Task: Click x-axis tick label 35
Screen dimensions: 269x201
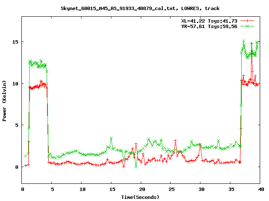Action: click(232, 189)
